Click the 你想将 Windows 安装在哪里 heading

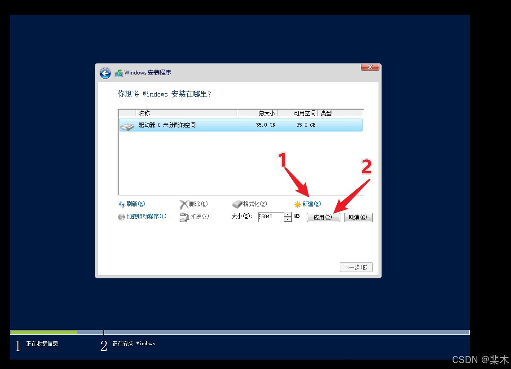coord(164,94)
